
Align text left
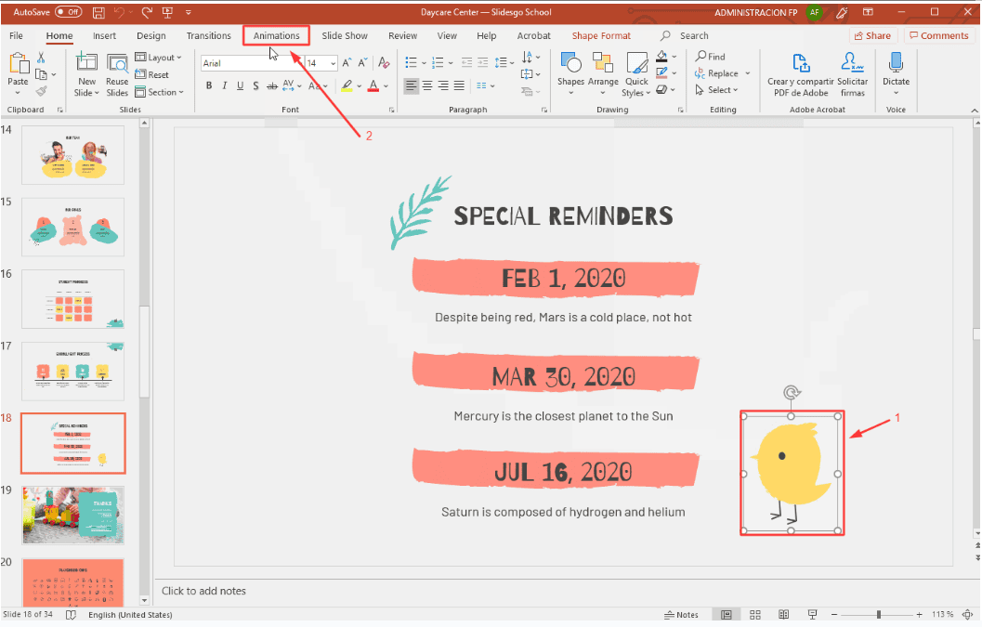pos(411,85)
